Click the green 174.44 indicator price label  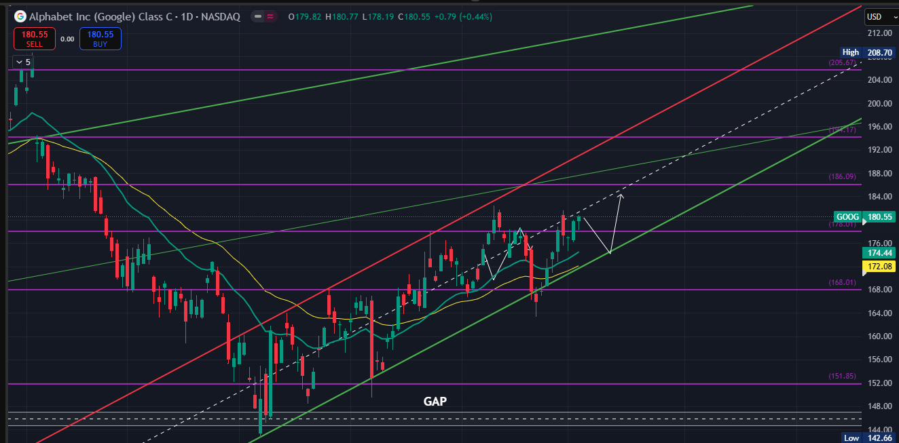click(x=880, y=253)
